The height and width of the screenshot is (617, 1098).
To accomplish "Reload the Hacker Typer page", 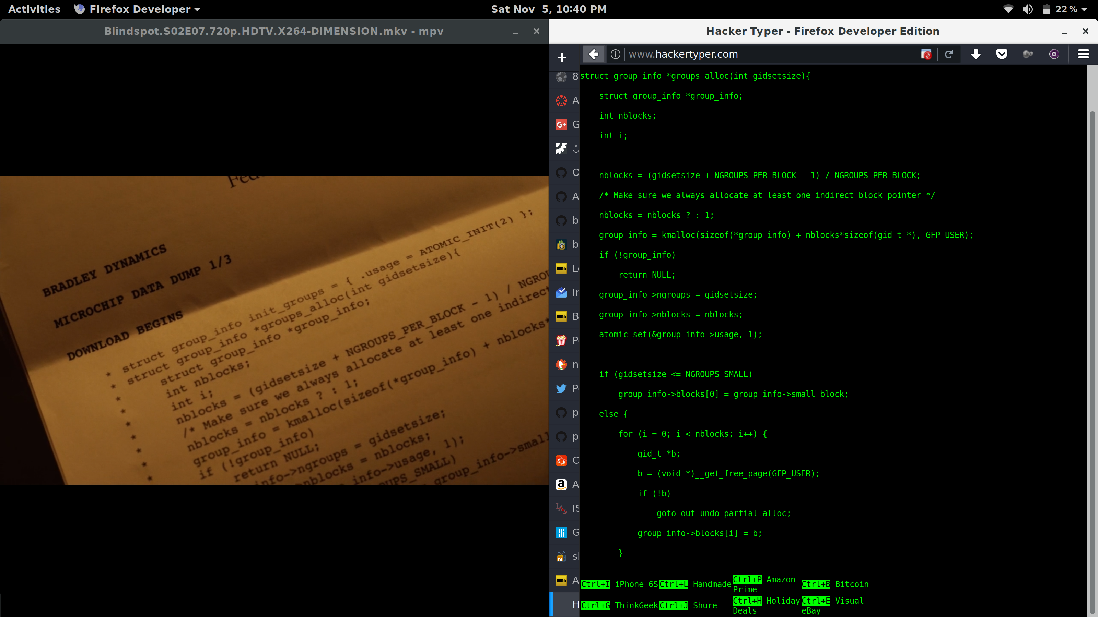I will 950,54.
